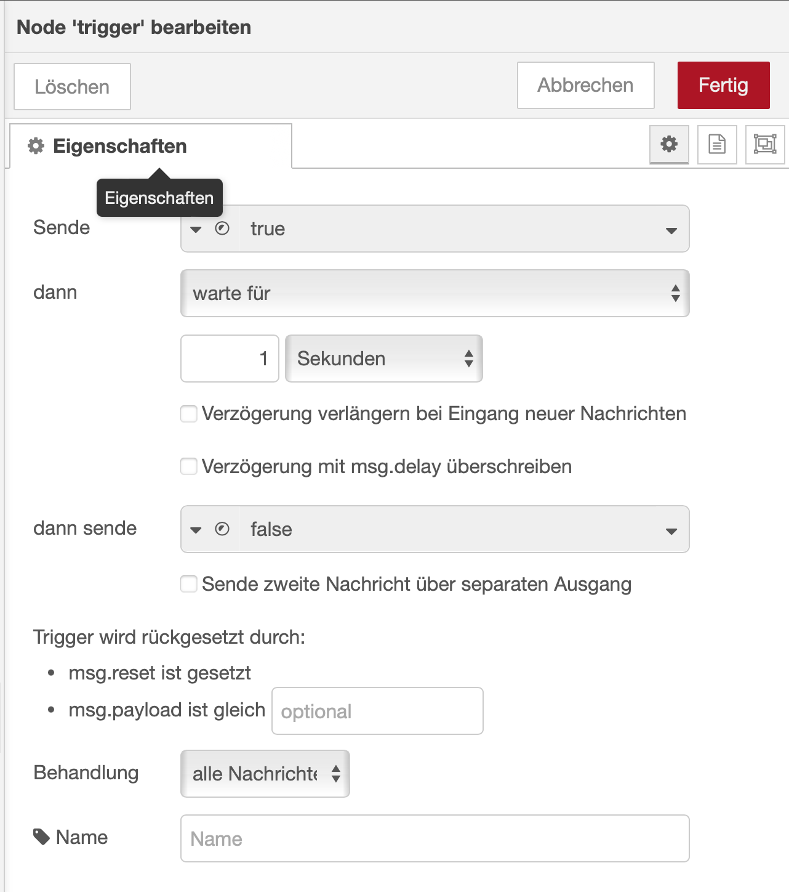The height and width of the screenshot is (892, 789).
Task: Click the boolean type icon next to false
Action: pos(222,529)
